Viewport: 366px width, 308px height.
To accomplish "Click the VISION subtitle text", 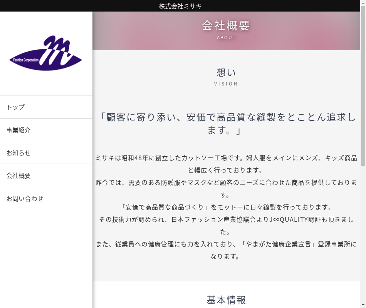I will pos(226,84).
